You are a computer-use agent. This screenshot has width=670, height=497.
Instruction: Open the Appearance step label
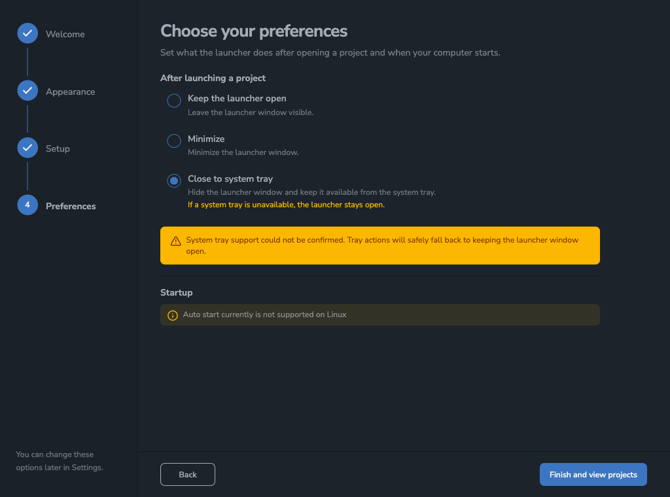[71, 92]
